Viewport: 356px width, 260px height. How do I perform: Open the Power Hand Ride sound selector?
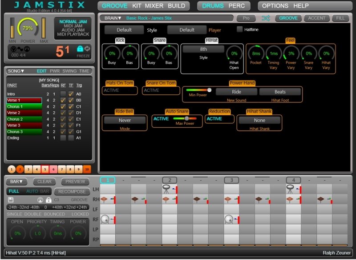(x=236, y=92)
